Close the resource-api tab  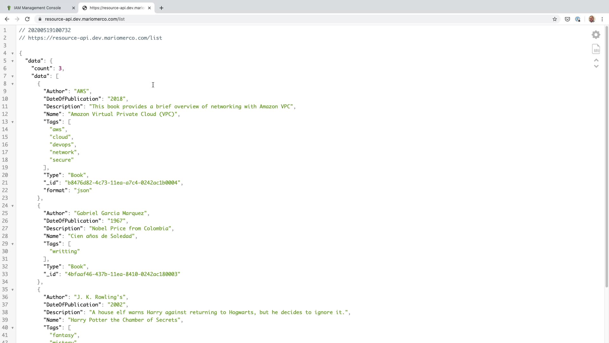coord(149,8)
